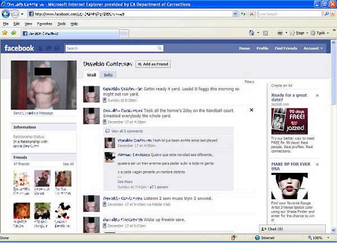Image resolution: width=337 pixels, height=243 pixels.
Task: Click See More on Spanish comment
Action: point(125,182)
